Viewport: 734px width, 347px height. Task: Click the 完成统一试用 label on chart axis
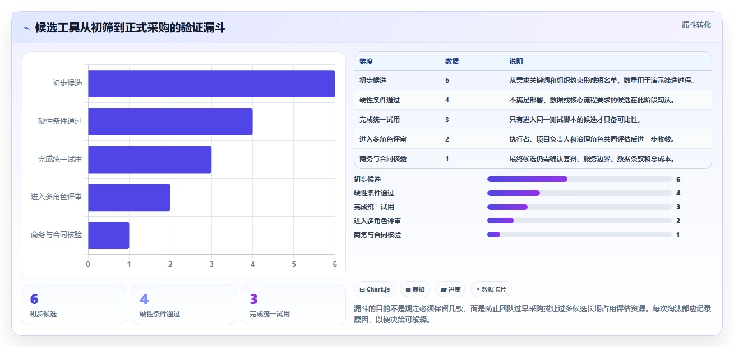(60, 160)
